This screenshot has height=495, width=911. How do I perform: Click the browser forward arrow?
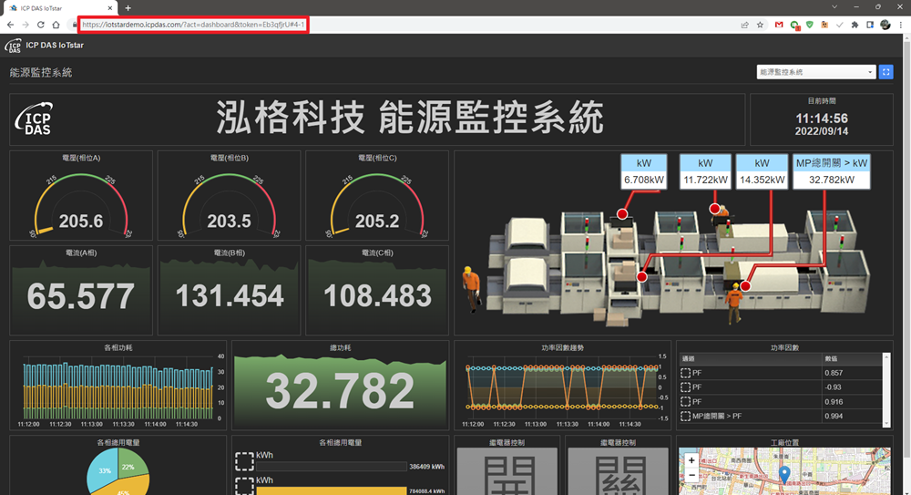pos(25,25)
